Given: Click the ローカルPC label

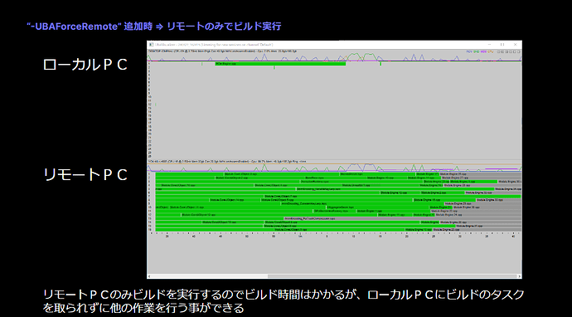Looking at the screenshot, I should (85, 65).
